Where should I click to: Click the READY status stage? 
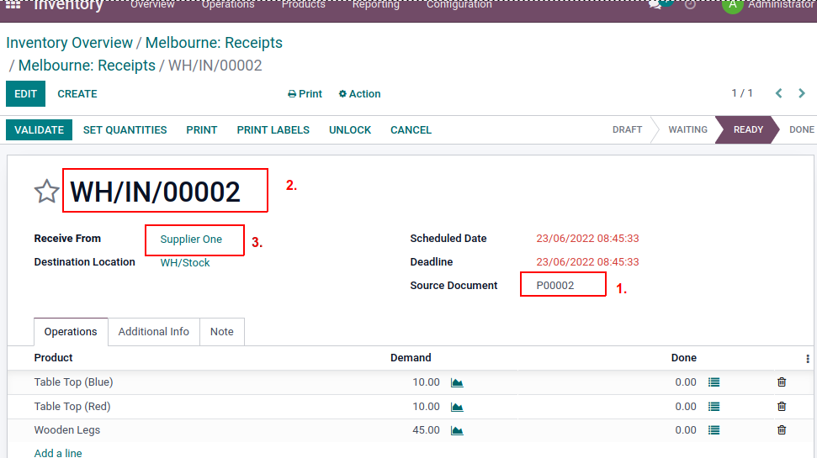748,129
